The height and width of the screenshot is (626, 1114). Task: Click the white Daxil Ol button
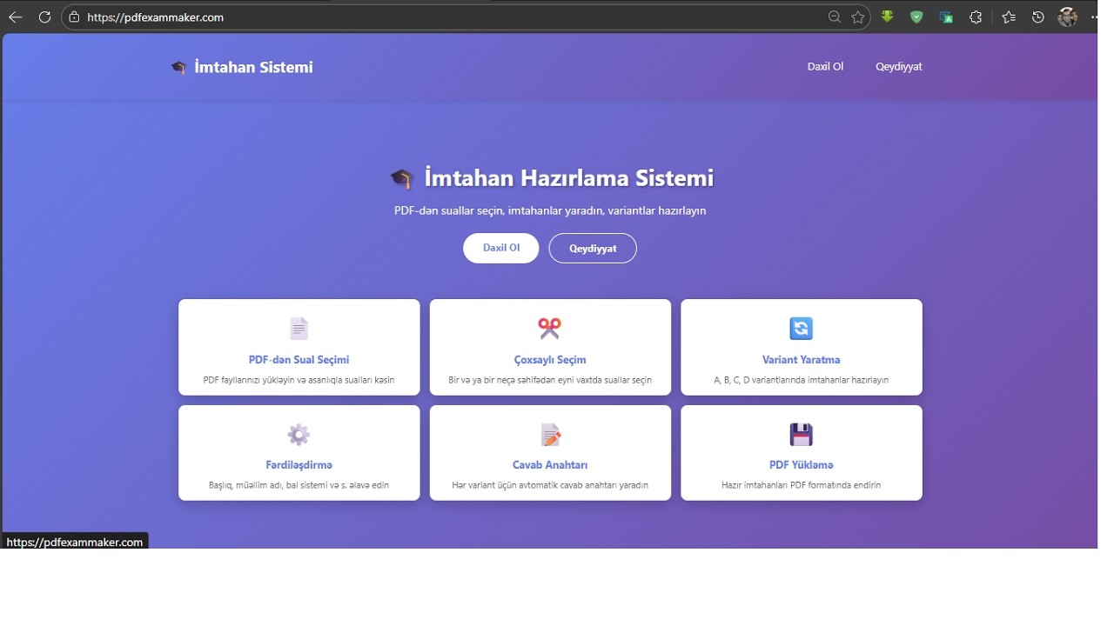tap(500, 248)
